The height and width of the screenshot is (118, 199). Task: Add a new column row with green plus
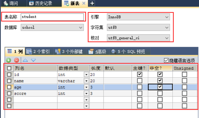(x=8, y=60)
